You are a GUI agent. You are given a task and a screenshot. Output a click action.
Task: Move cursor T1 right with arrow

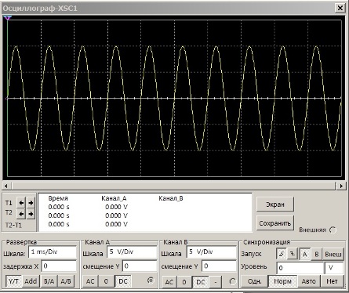point(31,203)
